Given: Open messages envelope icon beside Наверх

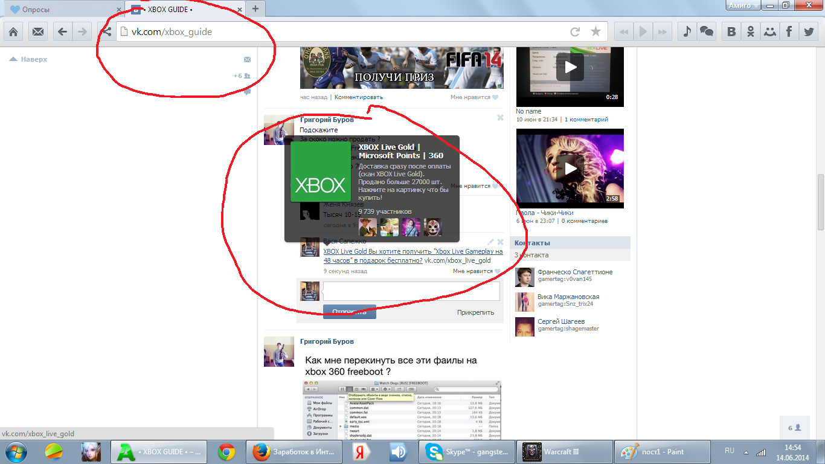Looking at the screenshot, I should (247, 59).
